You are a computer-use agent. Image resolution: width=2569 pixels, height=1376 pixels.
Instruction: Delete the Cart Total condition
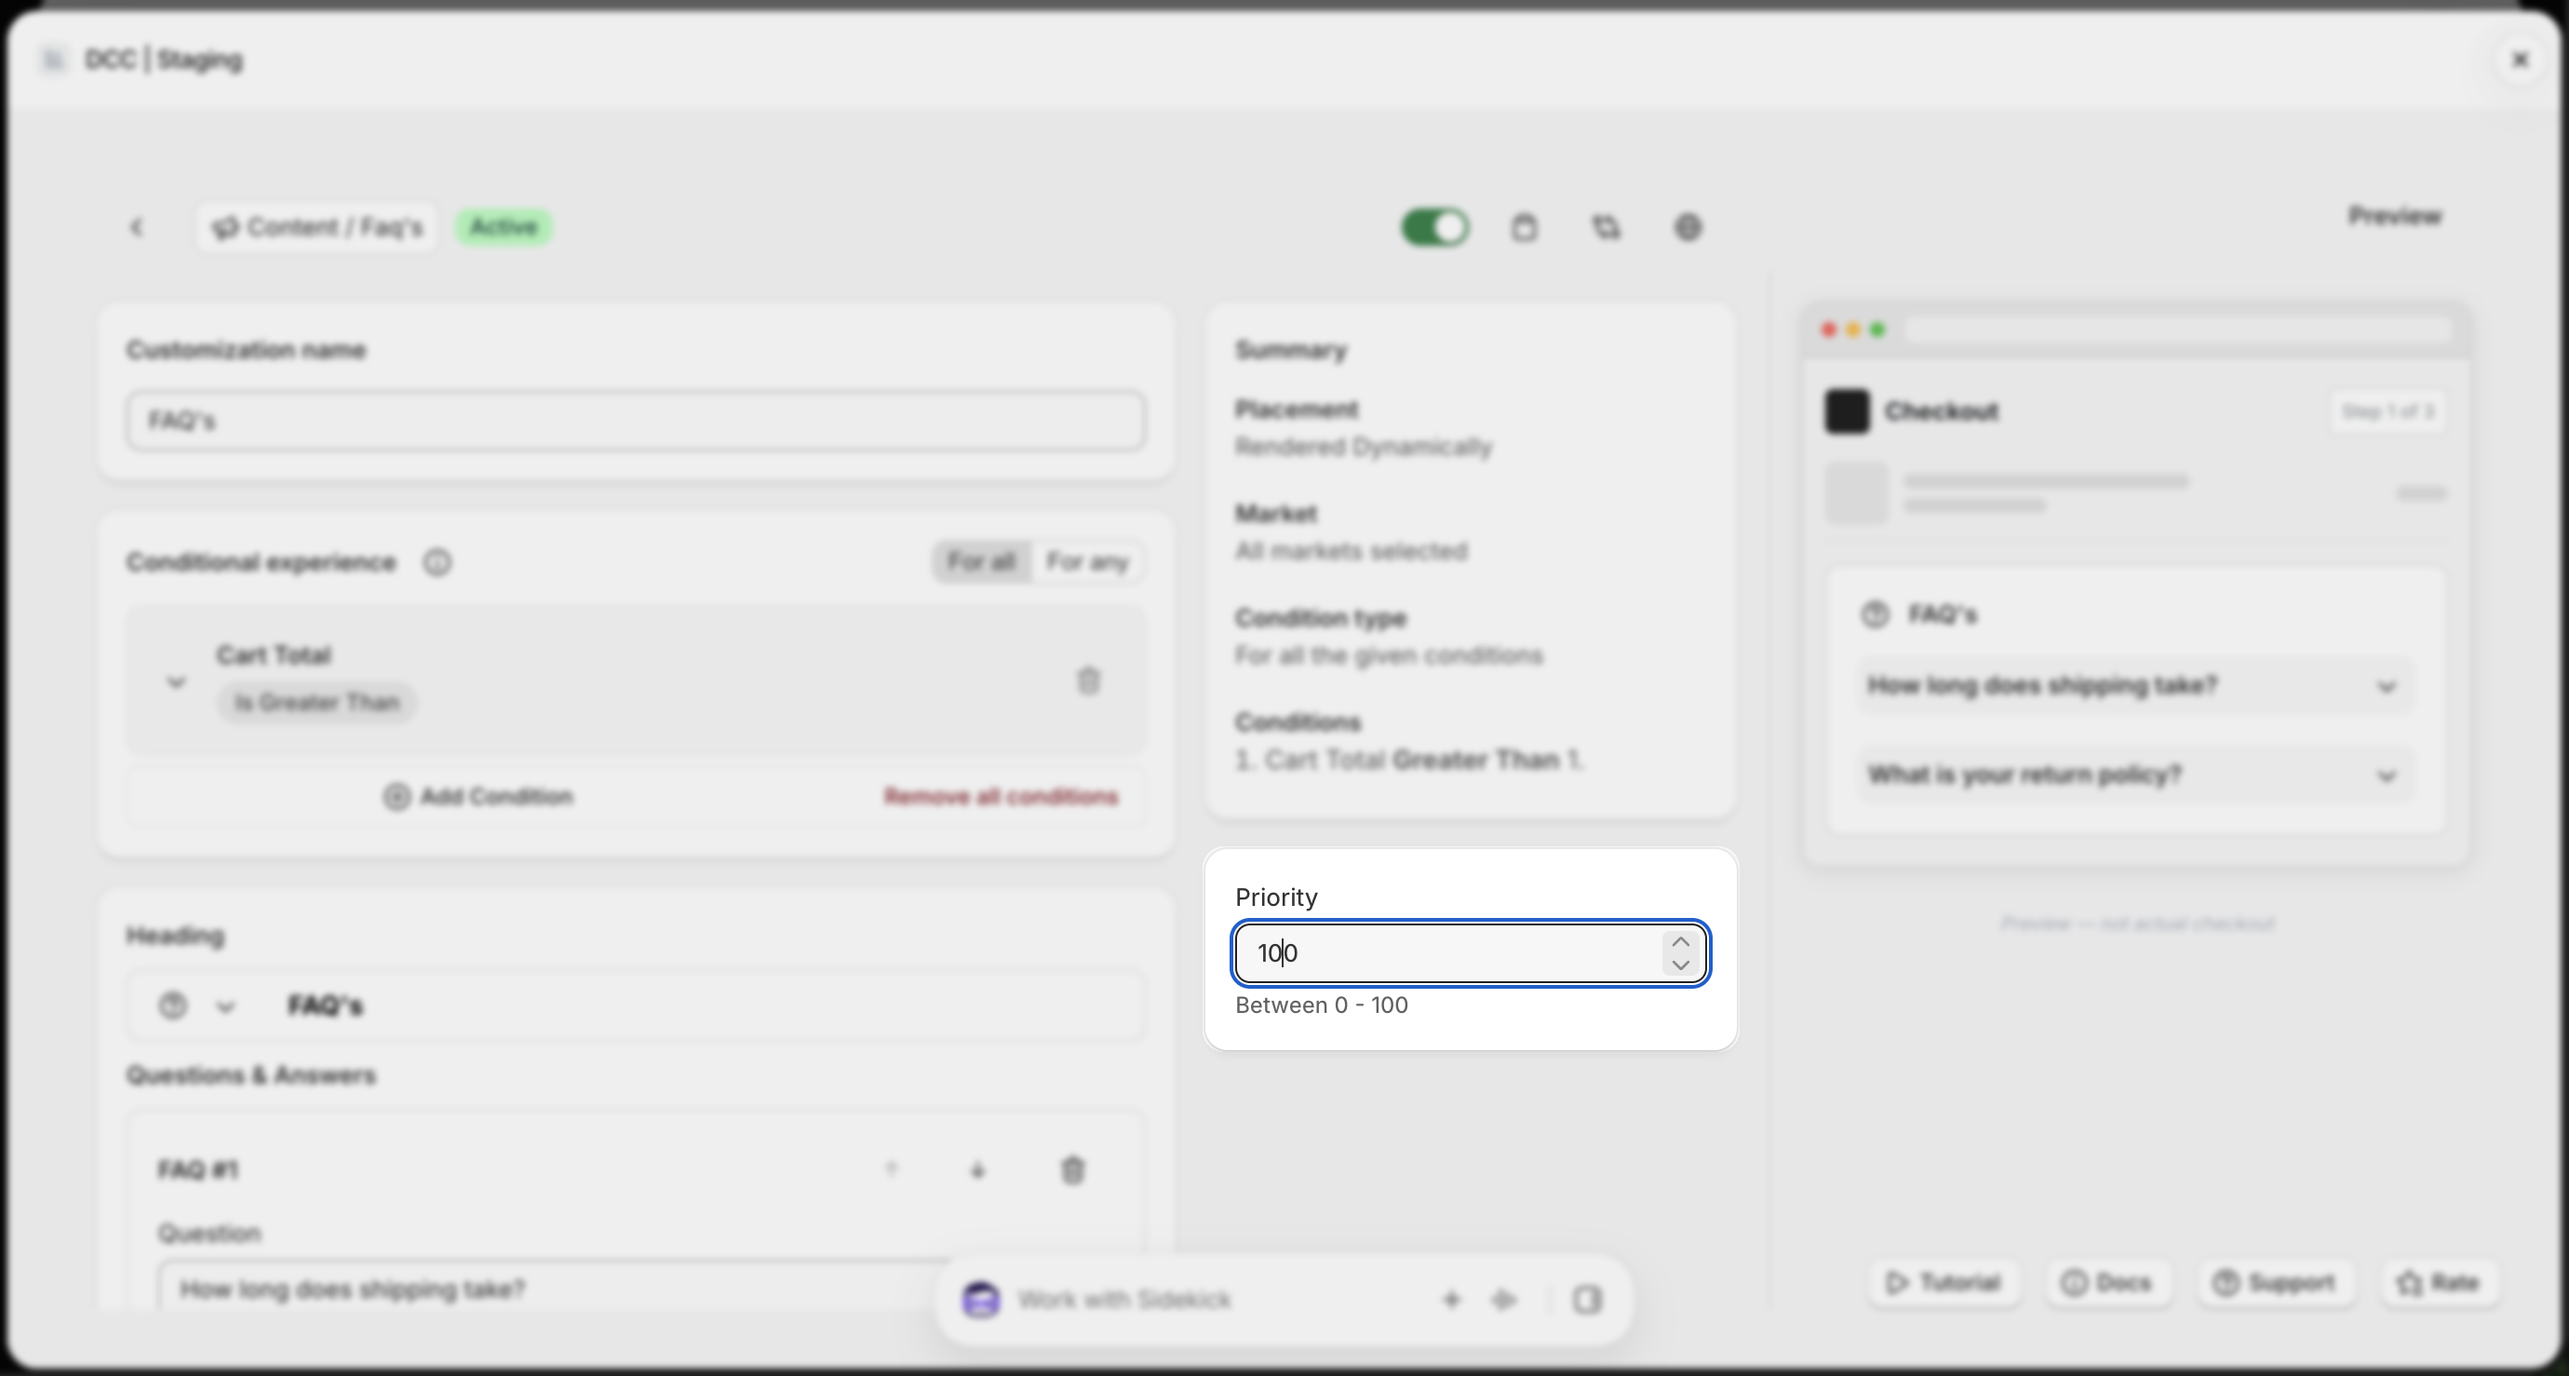[1088, 681]
